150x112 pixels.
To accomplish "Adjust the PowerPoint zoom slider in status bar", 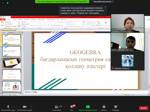I will 141,95.
